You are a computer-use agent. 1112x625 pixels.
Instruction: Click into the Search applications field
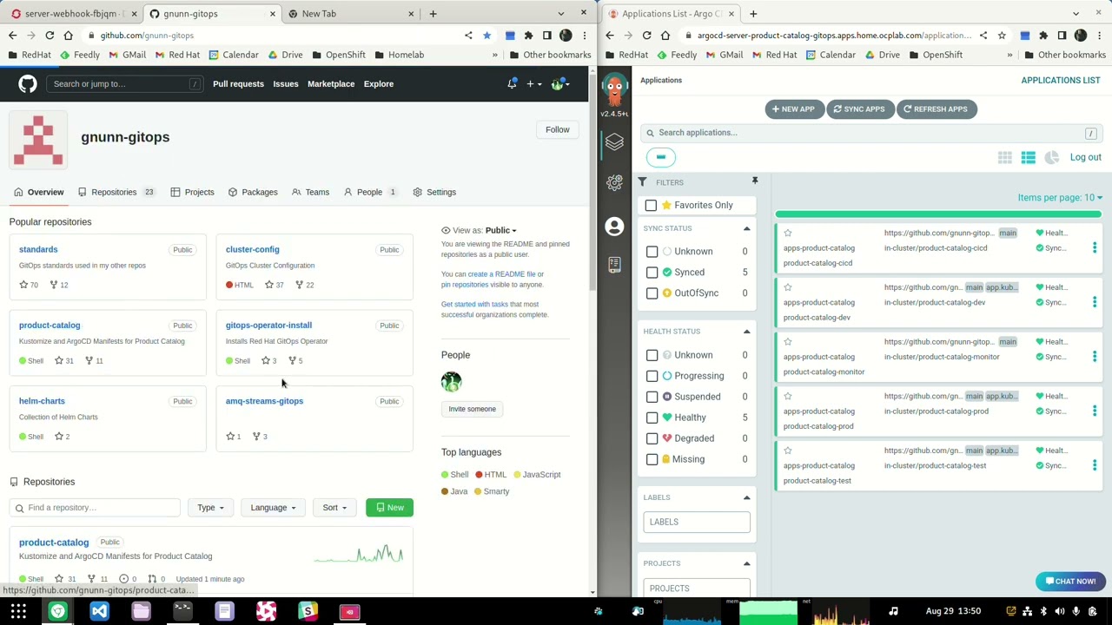pyautogui.click(x=871, y=133)
